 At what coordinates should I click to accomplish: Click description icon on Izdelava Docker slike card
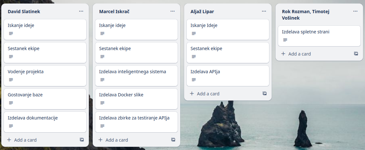coord(102,103)
